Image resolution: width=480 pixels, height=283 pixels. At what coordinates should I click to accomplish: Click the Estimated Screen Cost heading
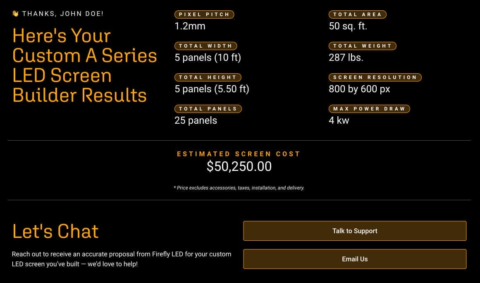[x=239, y=154]
